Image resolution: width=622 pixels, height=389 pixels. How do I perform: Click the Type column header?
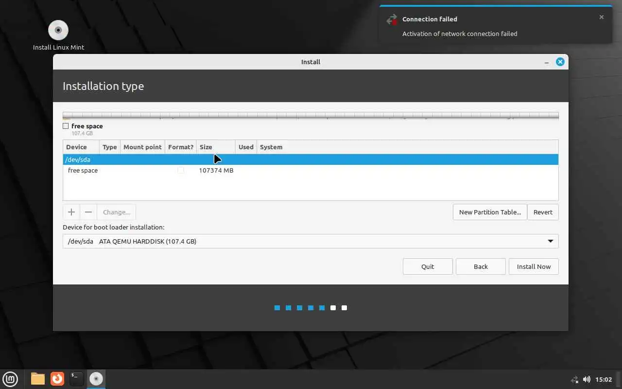(x=110, y=147)
